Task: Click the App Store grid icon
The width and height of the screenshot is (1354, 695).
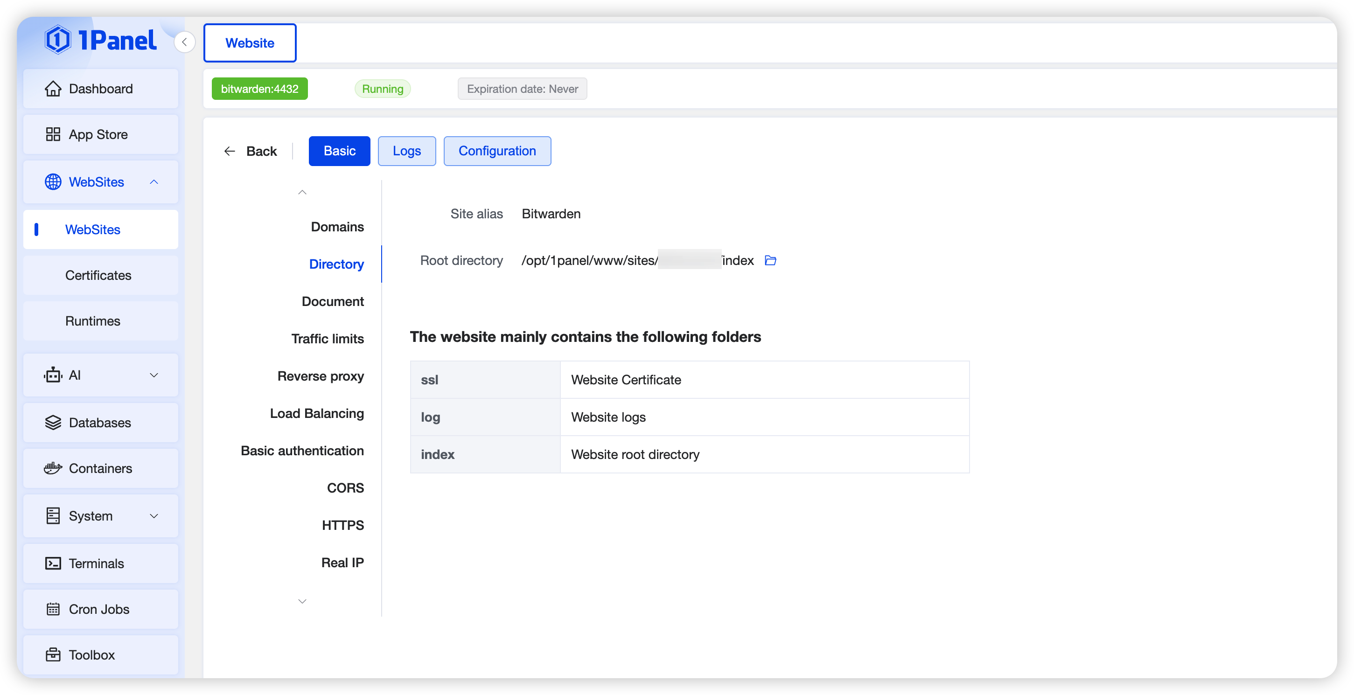Action: 53,134
